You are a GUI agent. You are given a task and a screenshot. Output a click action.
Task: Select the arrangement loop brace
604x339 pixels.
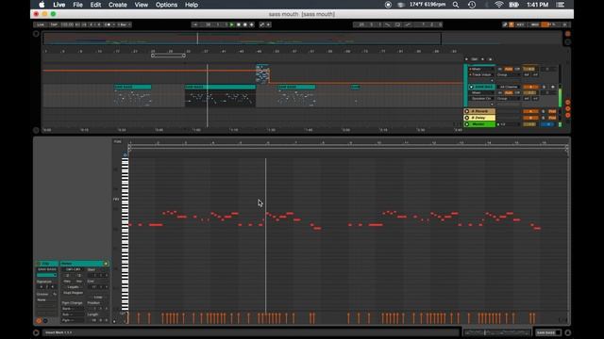tap(168, 56)
